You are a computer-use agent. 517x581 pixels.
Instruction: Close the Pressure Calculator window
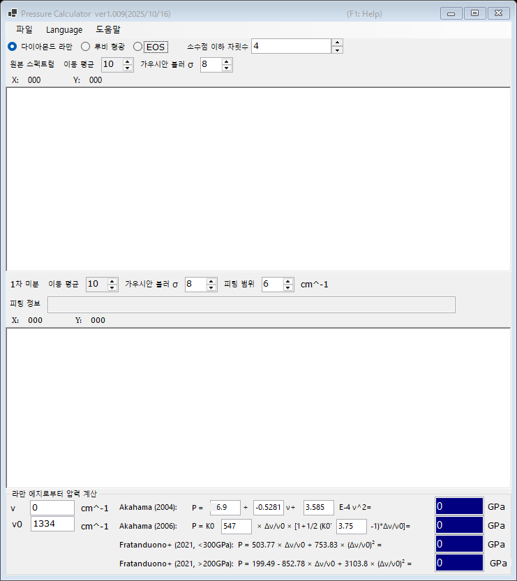pos(498,13)
